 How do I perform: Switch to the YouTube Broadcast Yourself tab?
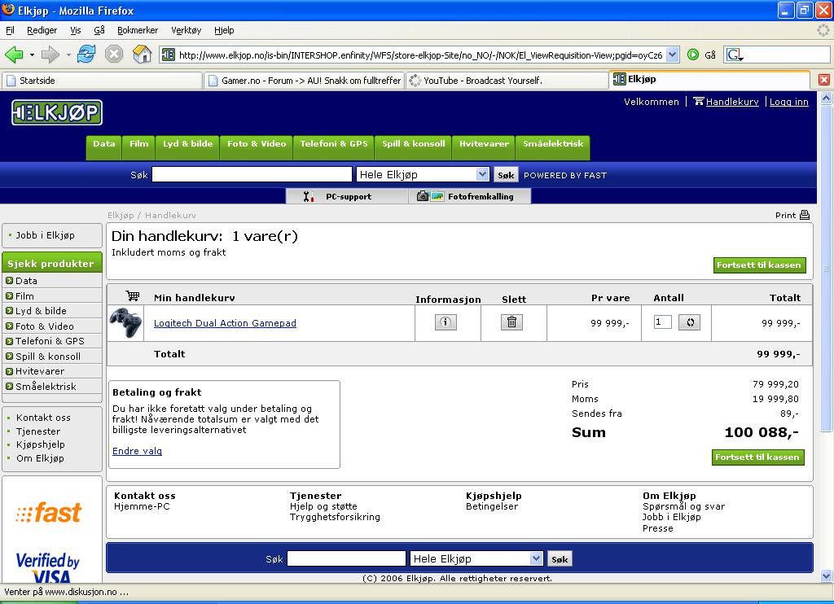pos(506,81)
